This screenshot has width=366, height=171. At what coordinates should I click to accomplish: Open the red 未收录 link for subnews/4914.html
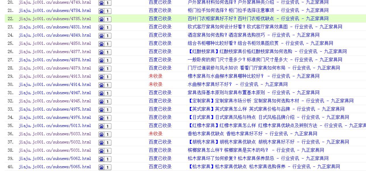[155, 85]
